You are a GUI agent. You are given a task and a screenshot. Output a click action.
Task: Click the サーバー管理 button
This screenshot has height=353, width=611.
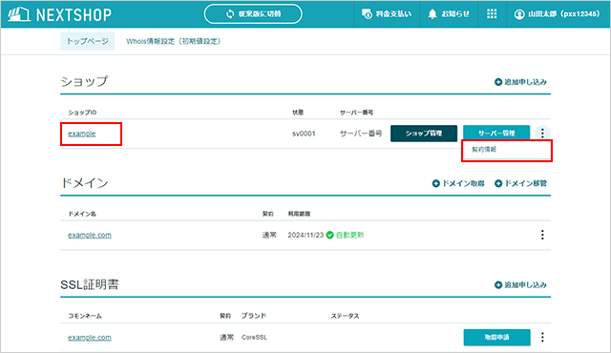[x=496, y=133]
